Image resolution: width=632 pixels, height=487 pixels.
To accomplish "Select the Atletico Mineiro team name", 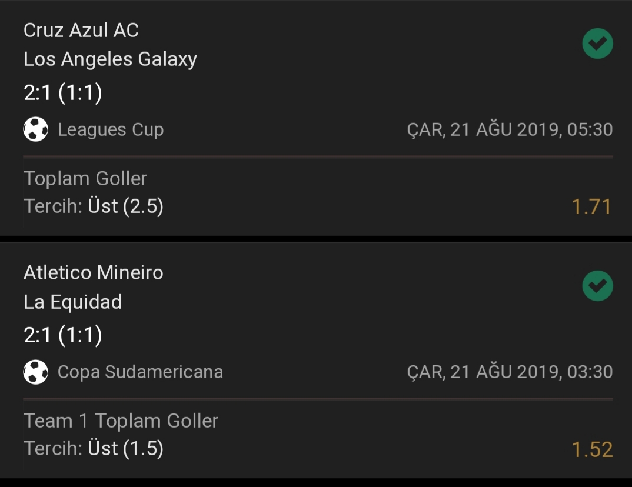I will point(94,273).
